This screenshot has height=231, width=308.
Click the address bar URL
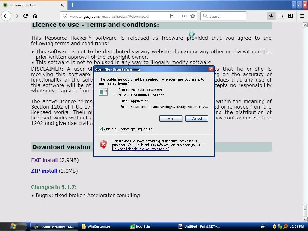click(x=109, y=16)
